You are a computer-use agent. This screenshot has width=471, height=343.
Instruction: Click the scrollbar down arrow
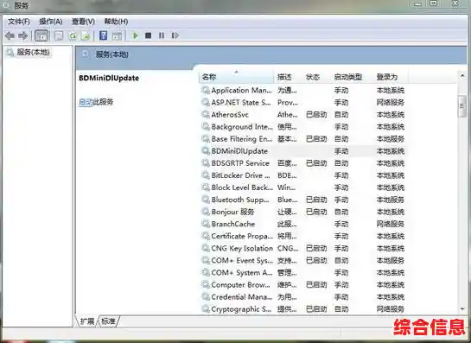(x=462, y=308)
